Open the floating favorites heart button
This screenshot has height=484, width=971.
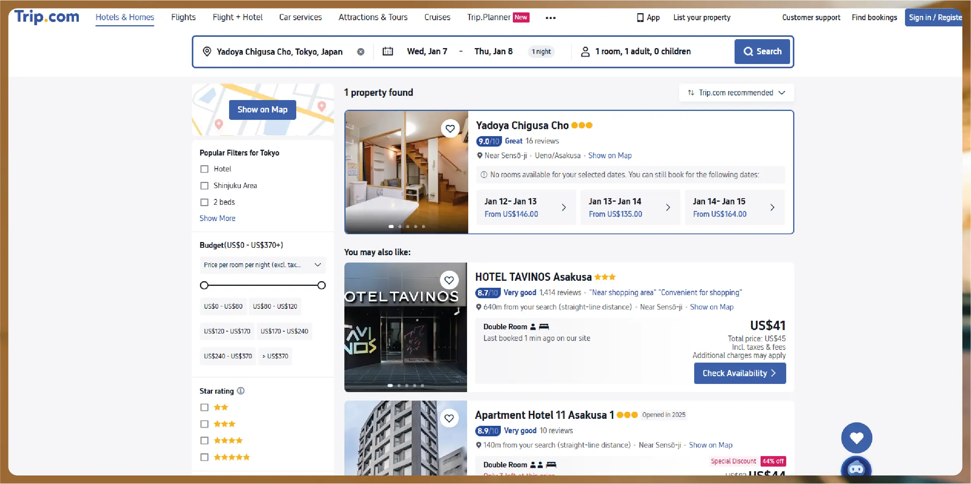[857, 437]
